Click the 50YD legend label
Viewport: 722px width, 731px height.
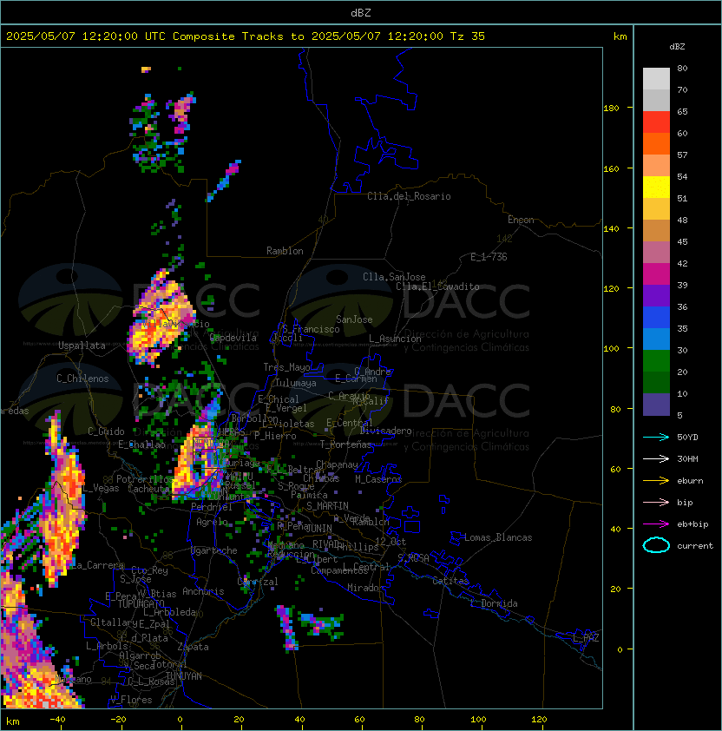(x=687, y=437)
